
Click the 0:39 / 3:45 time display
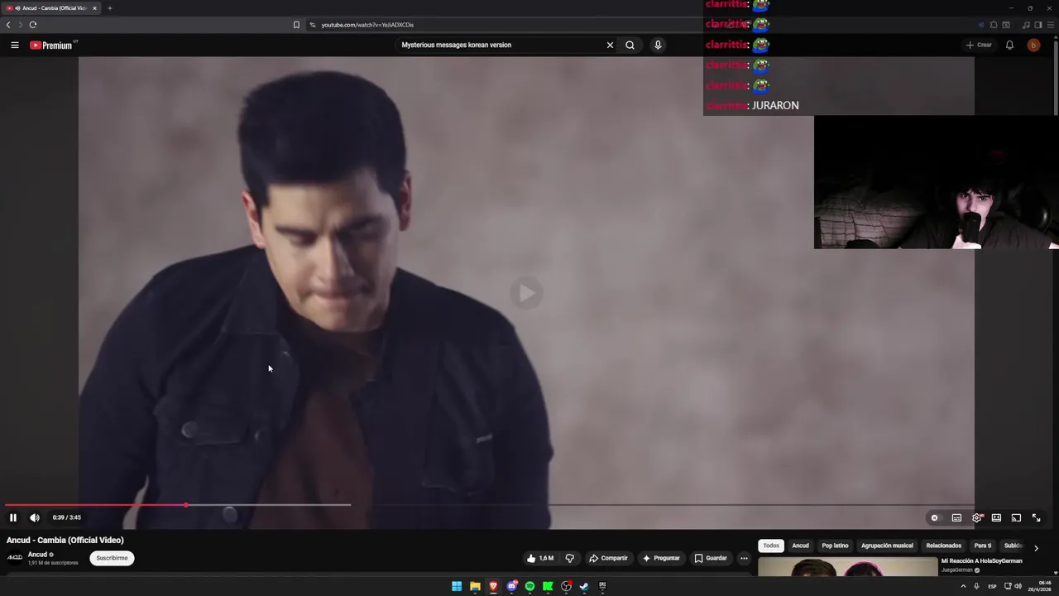coord(67,517)
